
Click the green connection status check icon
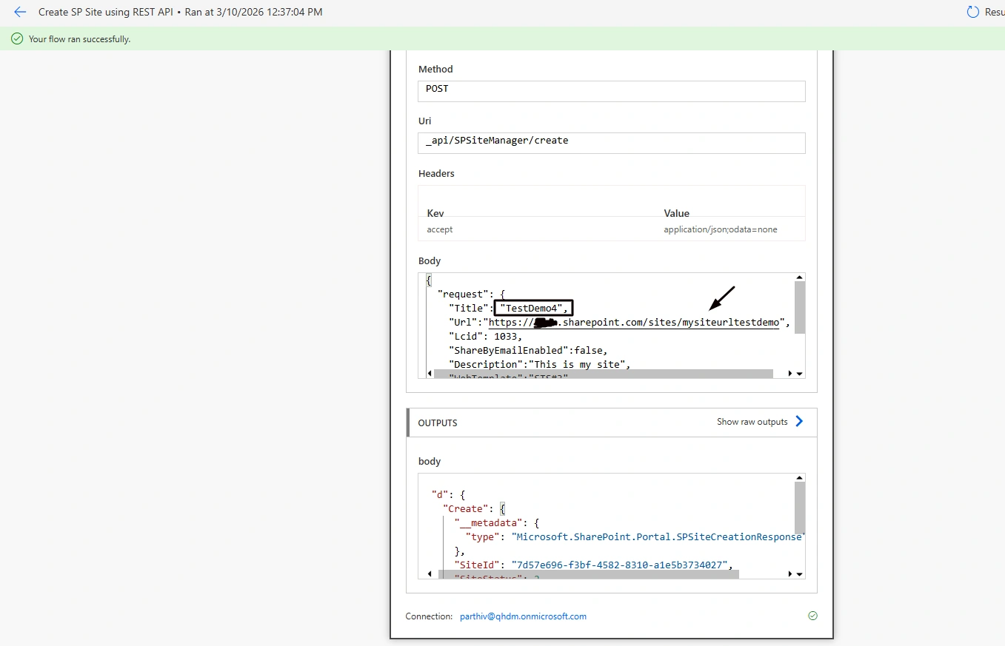(812, 616)
